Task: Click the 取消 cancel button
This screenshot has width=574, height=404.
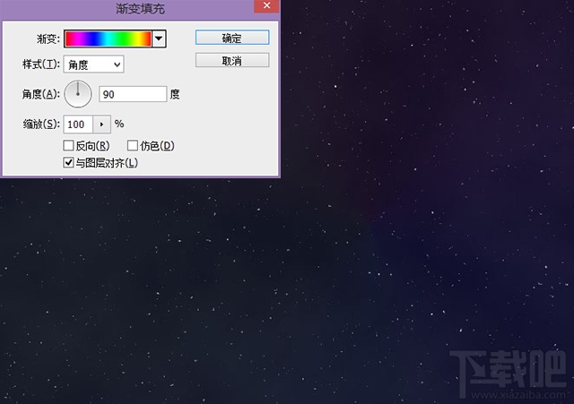Action: [232, 60]
